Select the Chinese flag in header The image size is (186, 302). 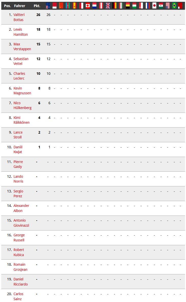click(x=61, y=6)
